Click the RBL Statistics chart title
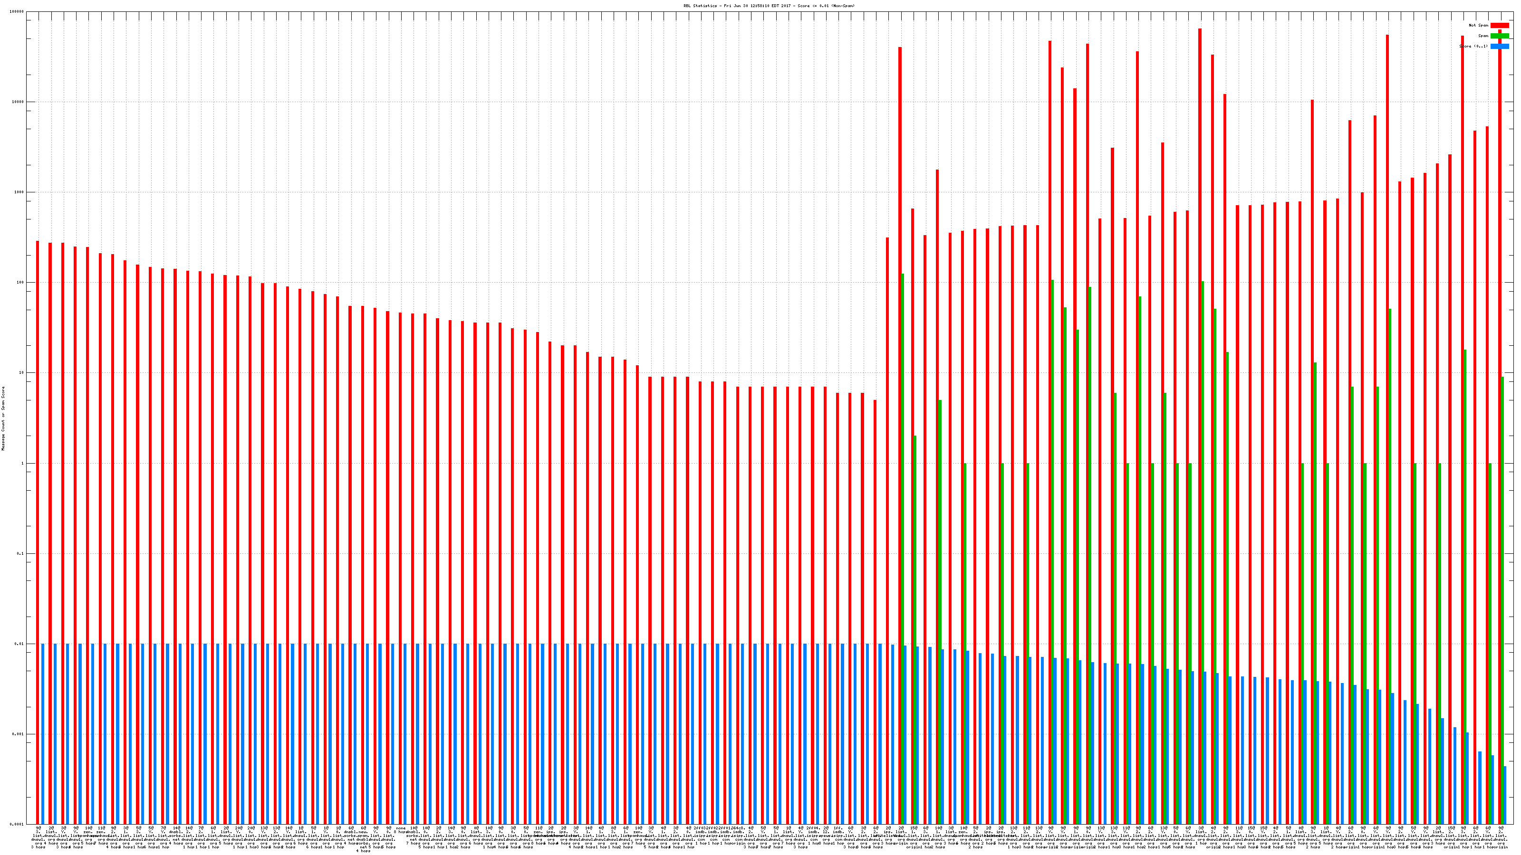The image size is (1521, 855). (769, 6)
